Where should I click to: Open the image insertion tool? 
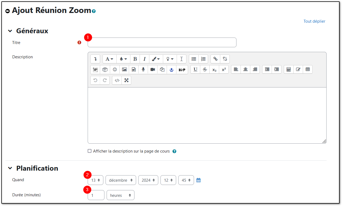pyautogui.click(x=124, y=69)
